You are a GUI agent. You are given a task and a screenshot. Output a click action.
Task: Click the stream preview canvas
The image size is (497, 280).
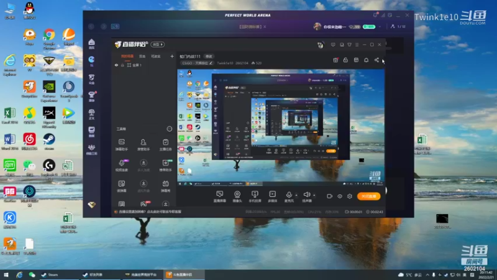tap(281, 128)
